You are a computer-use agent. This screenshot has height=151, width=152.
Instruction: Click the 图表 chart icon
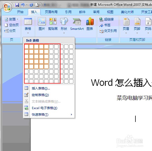[x=90, y=21]
